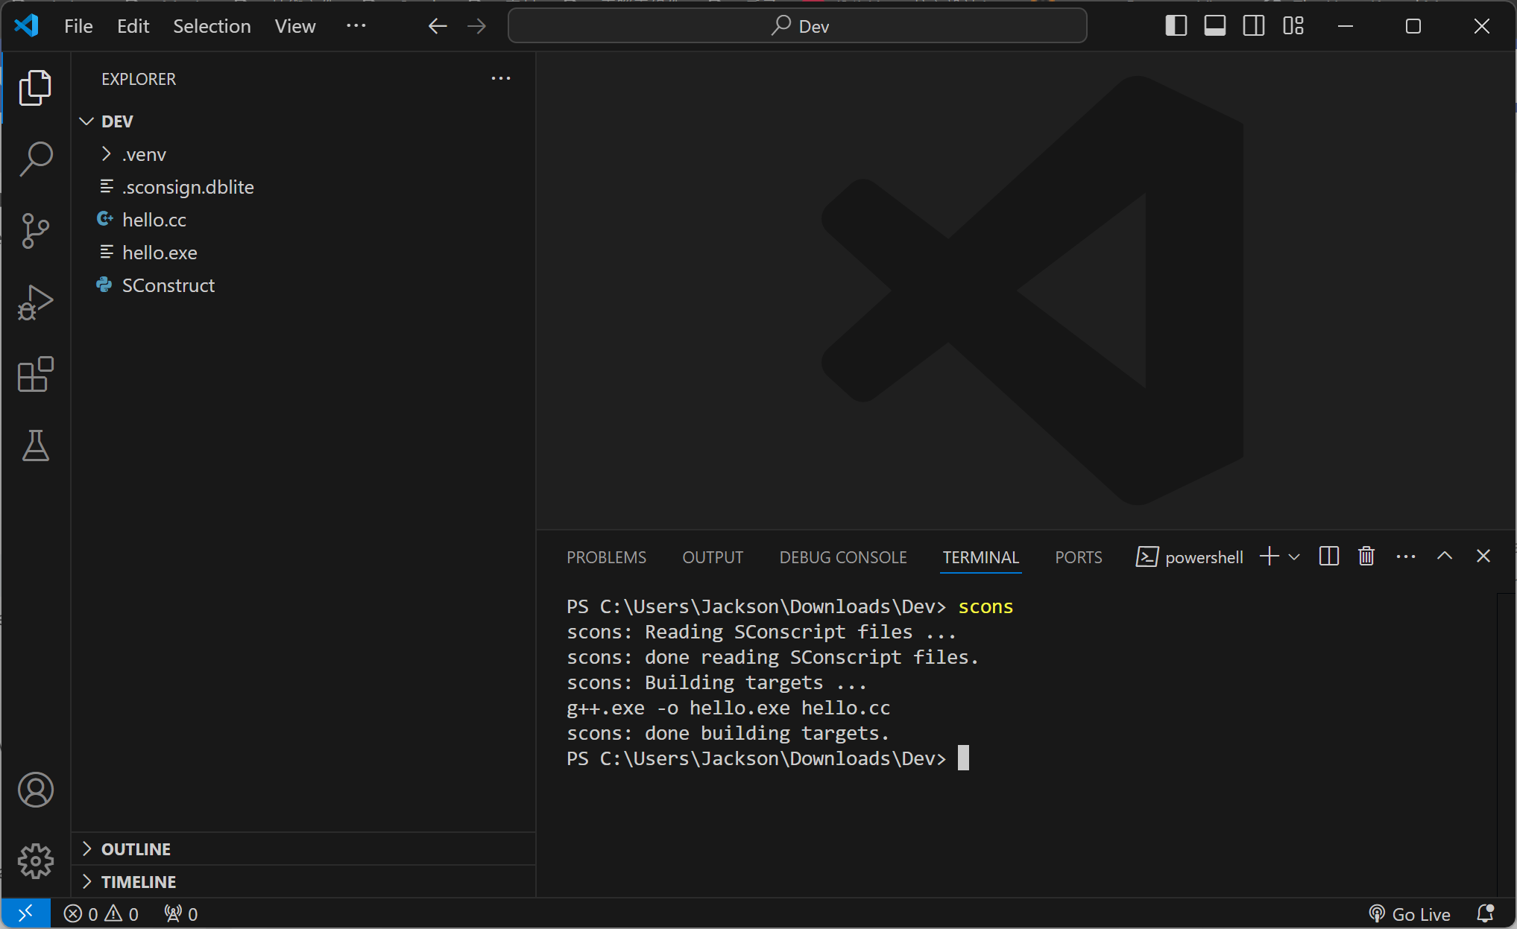Open the Manage settings gear
The width and height of the screenshot is (1517, 929).
click(35, 860)
